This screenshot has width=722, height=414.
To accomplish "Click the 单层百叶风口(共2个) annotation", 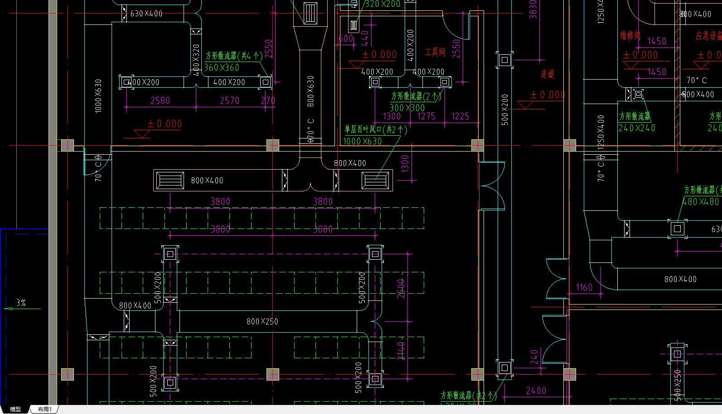I will tap(376, 129).
